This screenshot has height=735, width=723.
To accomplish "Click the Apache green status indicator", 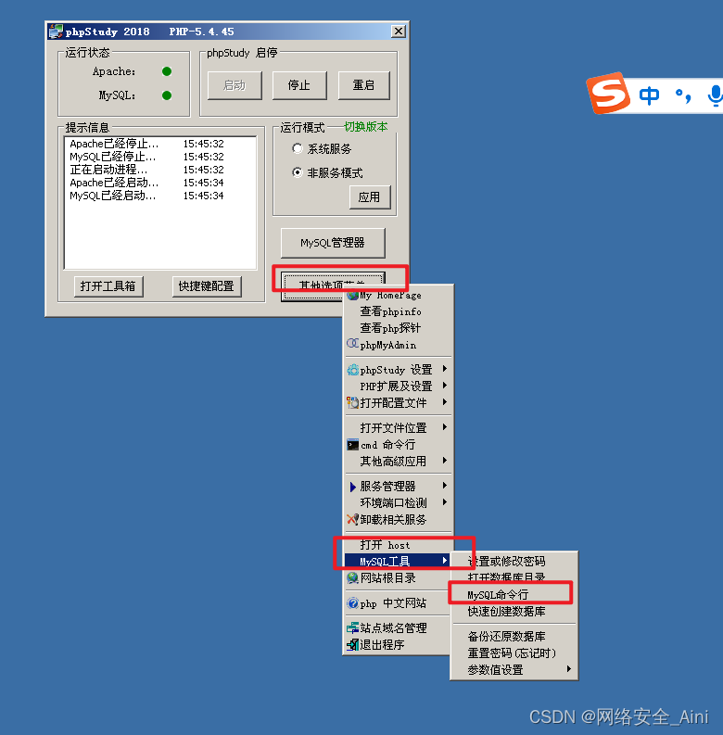I will [167, 71].
